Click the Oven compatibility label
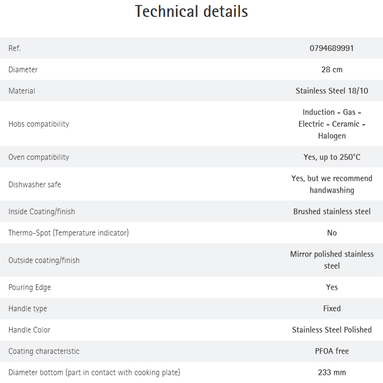The width and height of the screenshot is (383, 383). (39, 157)
